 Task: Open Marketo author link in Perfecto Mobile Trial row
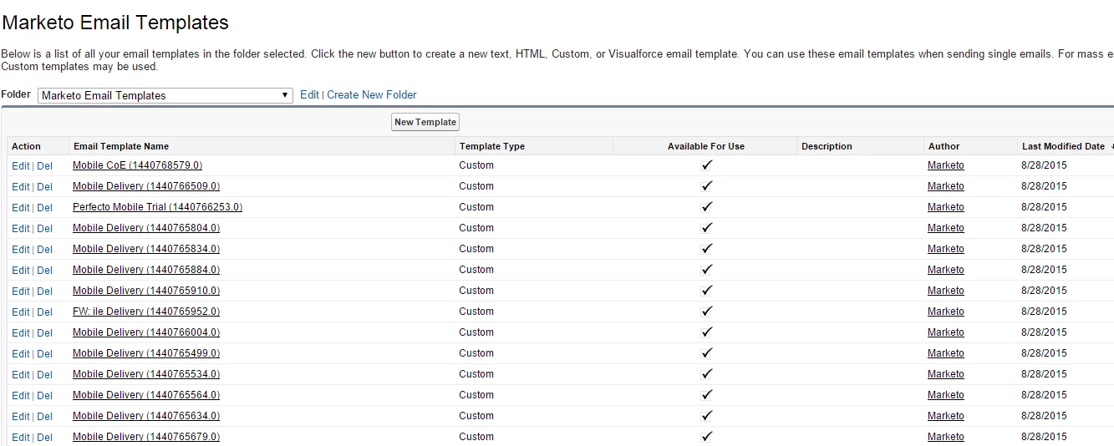[945, 207]
